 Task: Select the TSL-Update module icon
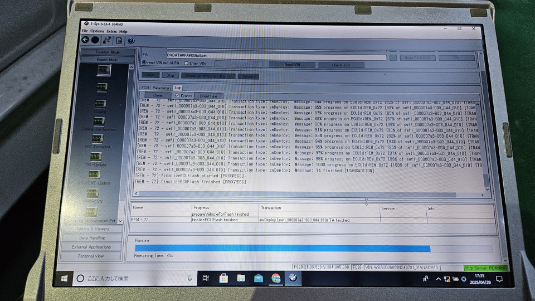point(95,156)
